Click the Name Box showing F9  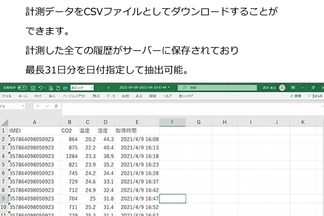click(10, 106)
